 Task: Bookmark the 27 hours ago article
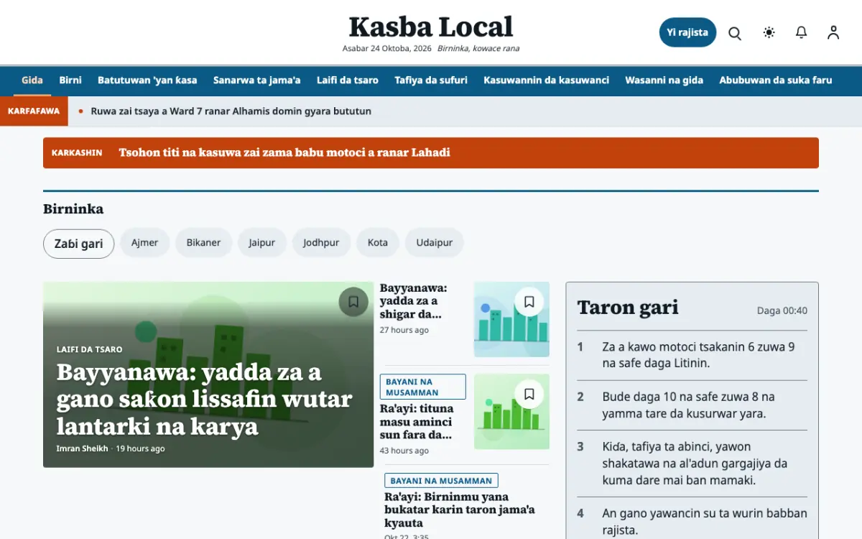[x=529, y=302]
